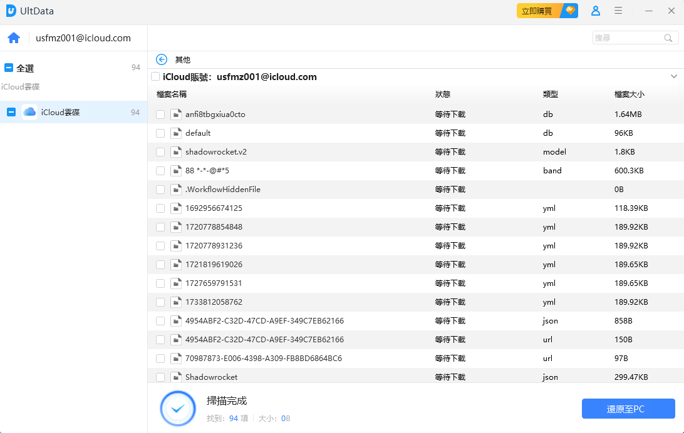
Task: Click the home icon in the sidebar
Action: 14,38
